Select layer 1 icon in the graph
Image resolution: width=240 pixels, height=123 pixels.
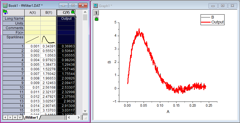[x=96, y=13]
